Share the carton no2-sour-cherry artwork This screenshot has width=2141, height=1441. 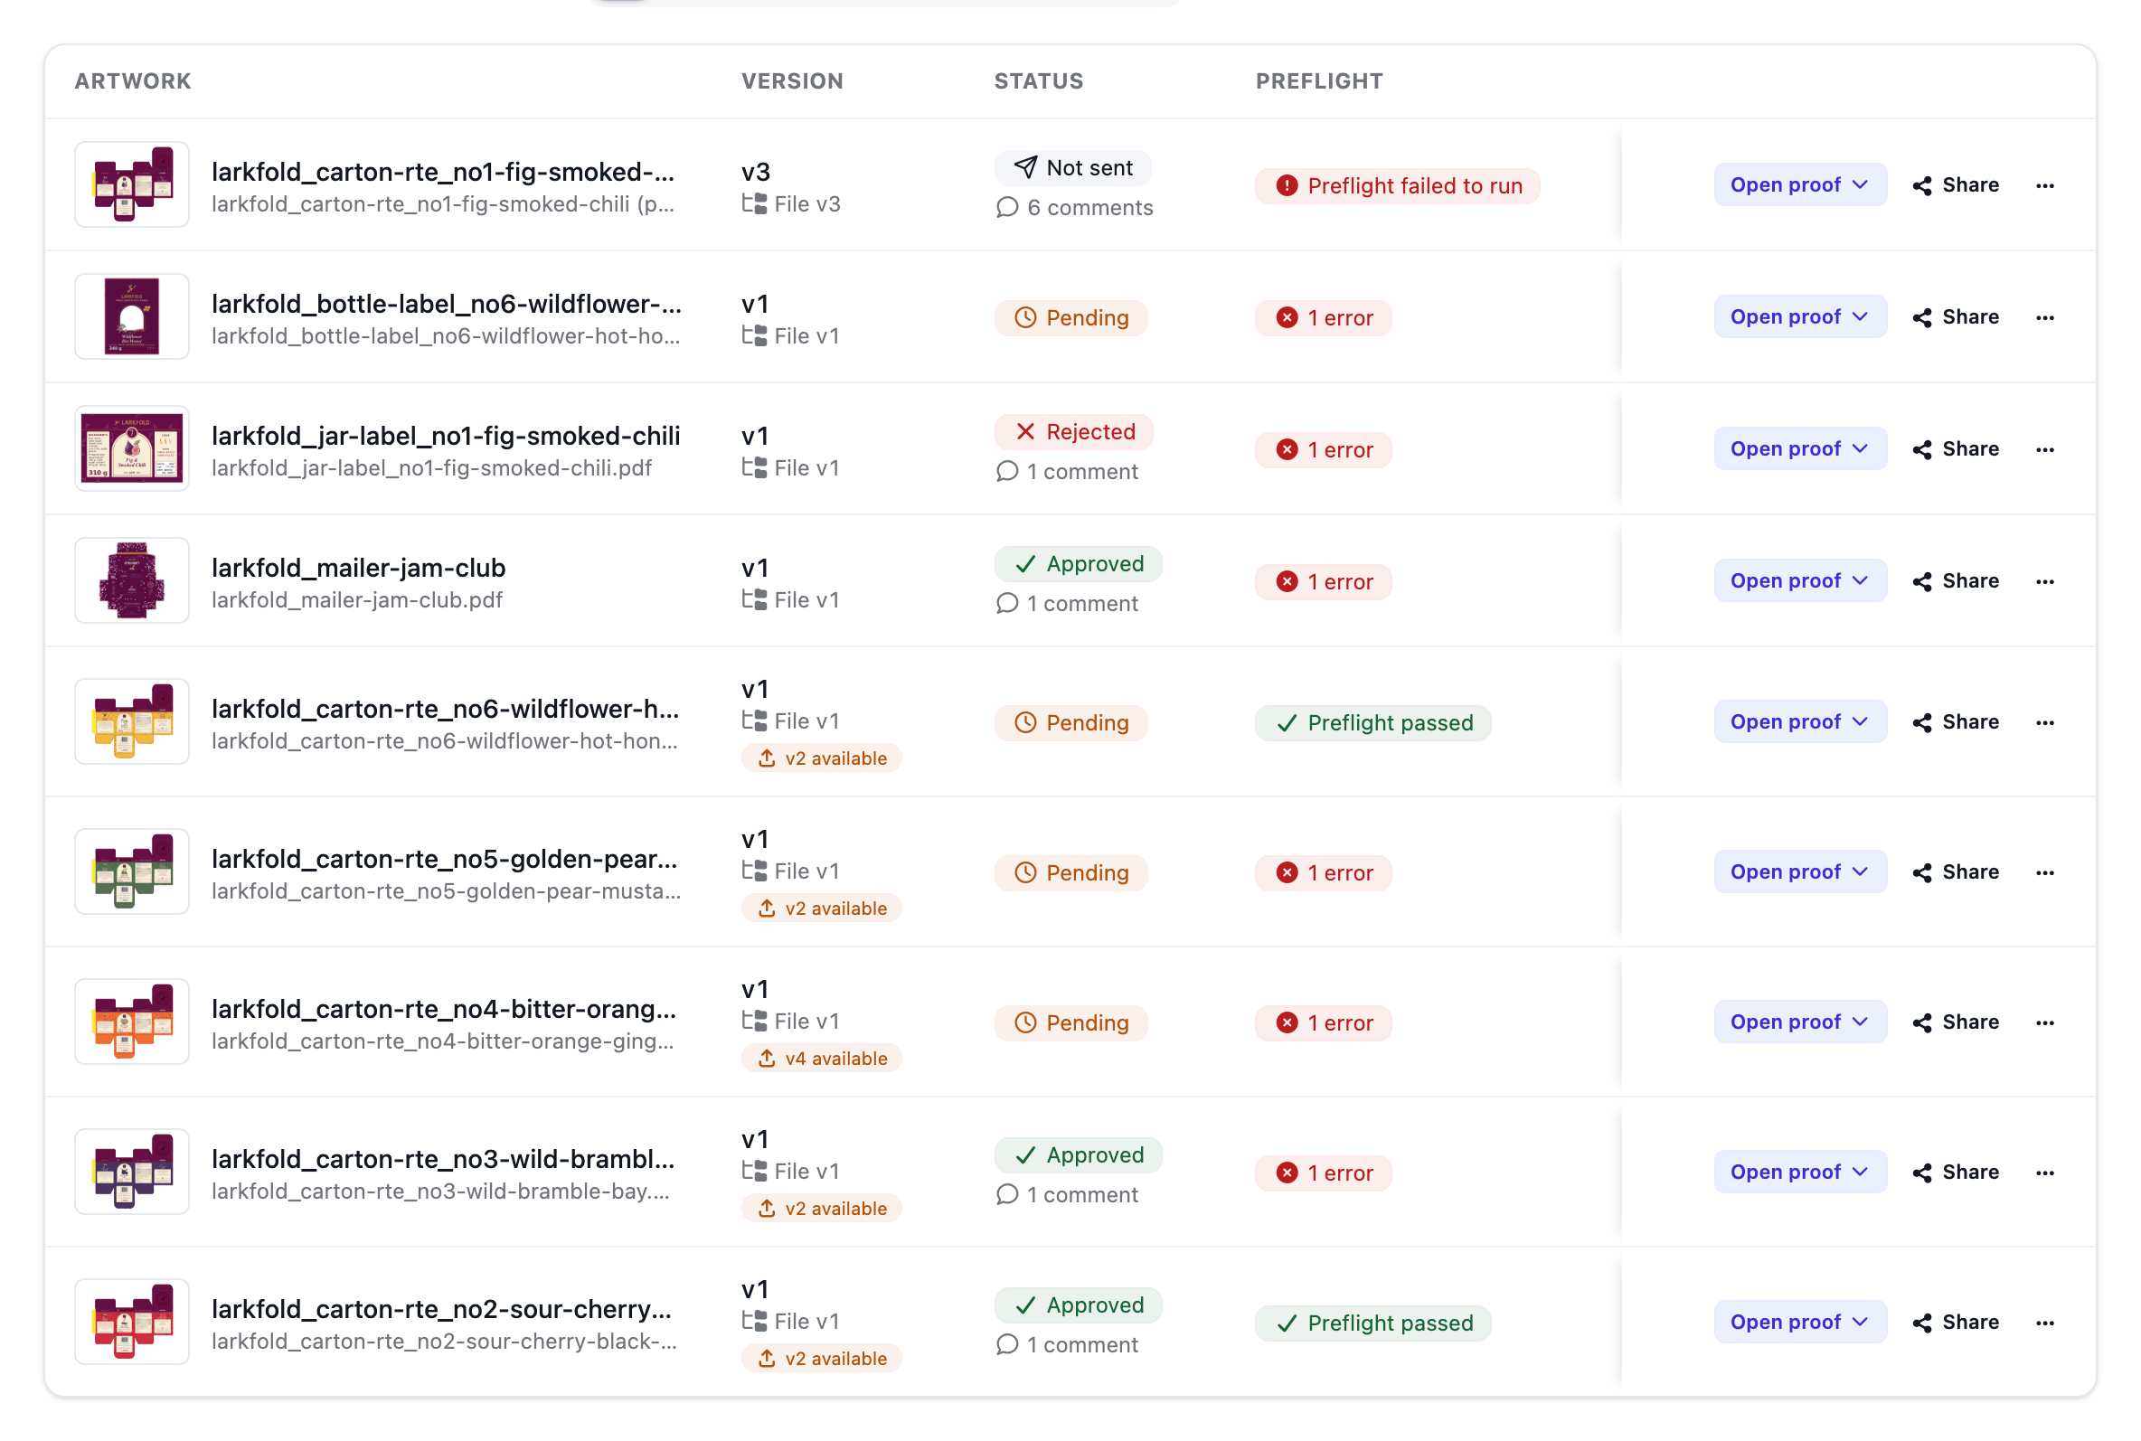(1956, 1323)
